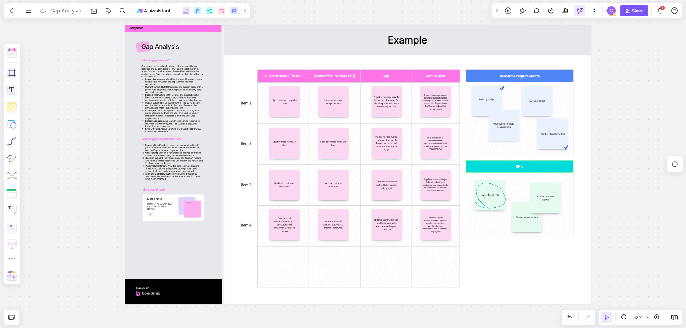Click the Share button
Screen dimensions: 686x328
[x=634, y=11]
